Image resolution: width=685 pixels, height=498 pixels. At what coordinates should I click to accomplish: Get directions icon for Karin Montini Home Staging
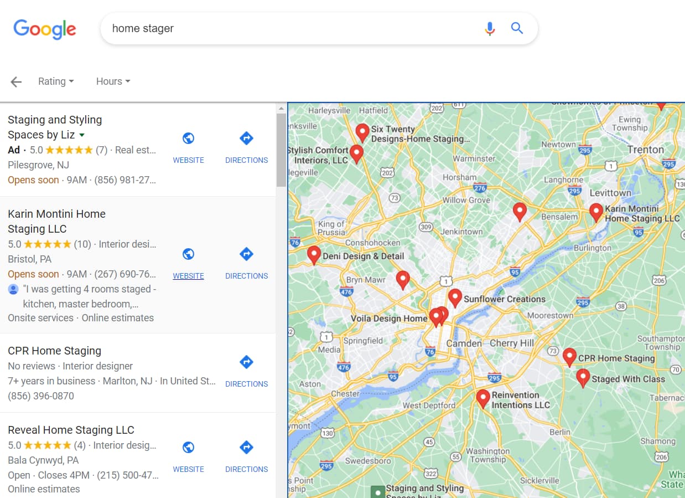coord(246,254)
